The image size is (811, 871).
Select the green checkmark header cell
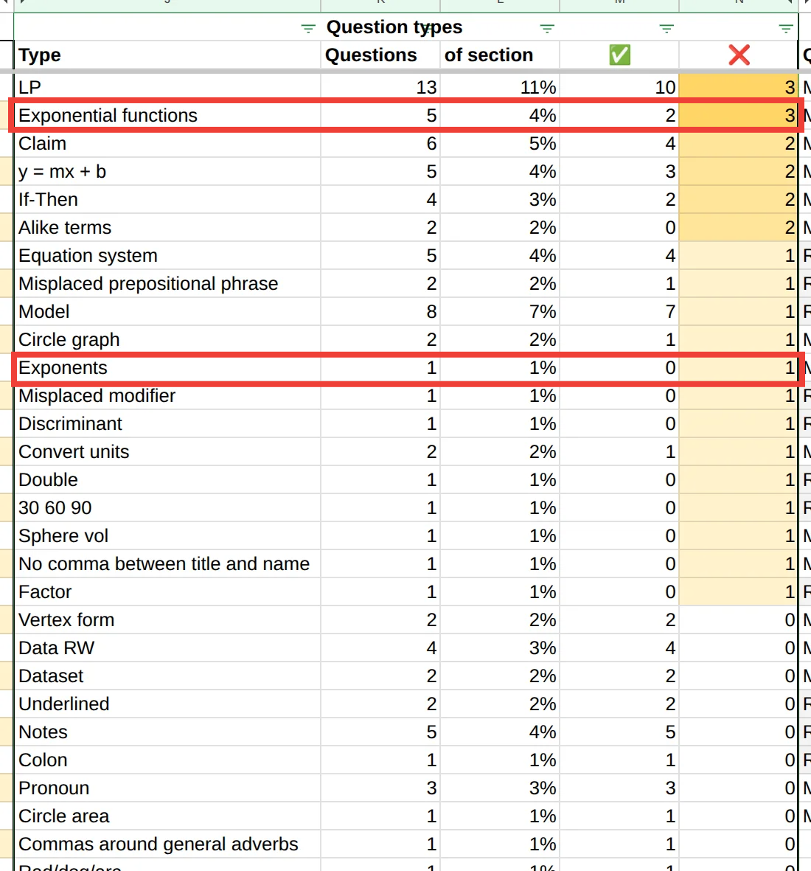619,55
